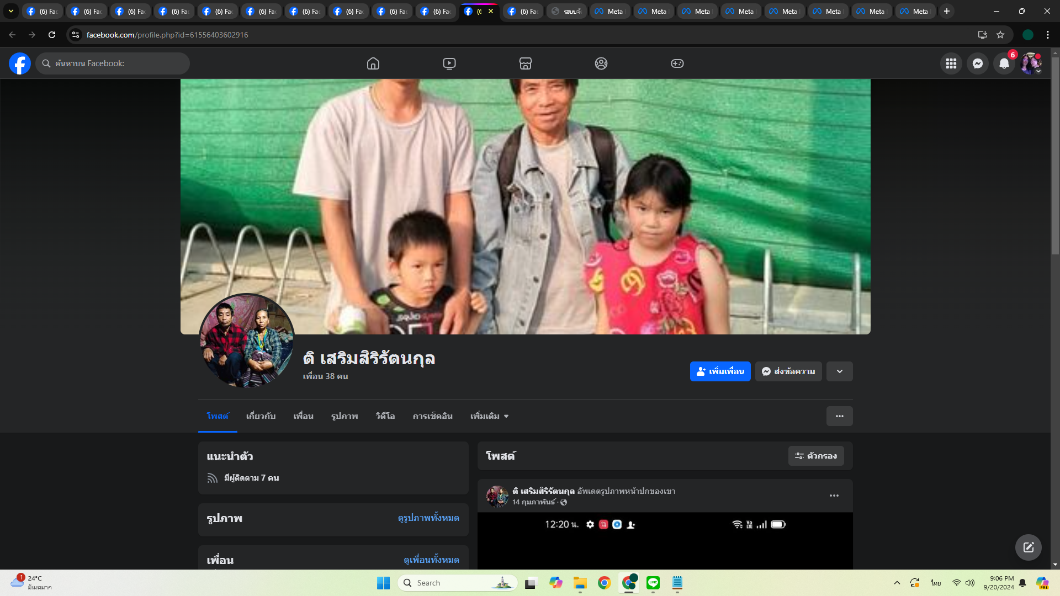Image resolution: width=1060 pixels, height=596 pixels.
Task: Open Messenger chats icon
Action: tap(978, 63)
